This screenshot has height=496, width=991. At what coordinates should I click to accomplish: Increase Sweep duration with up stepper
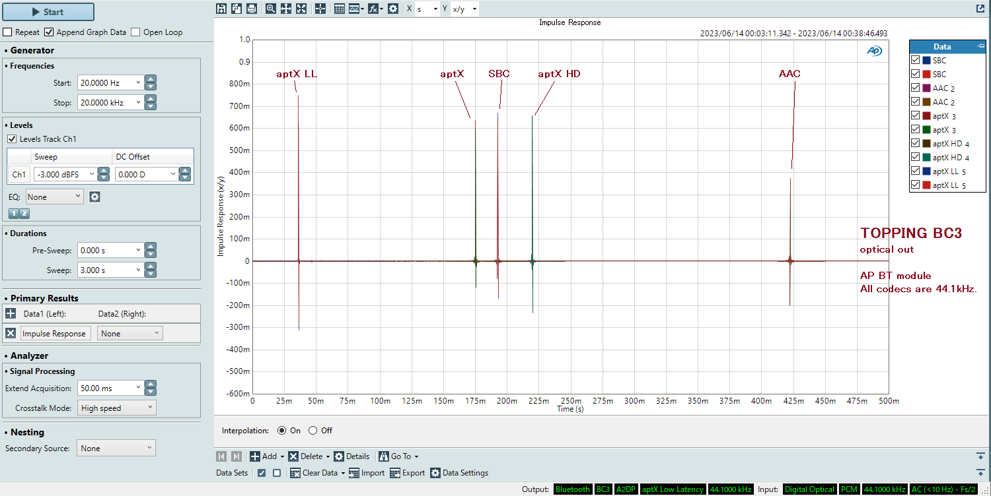tap(151, 266)
